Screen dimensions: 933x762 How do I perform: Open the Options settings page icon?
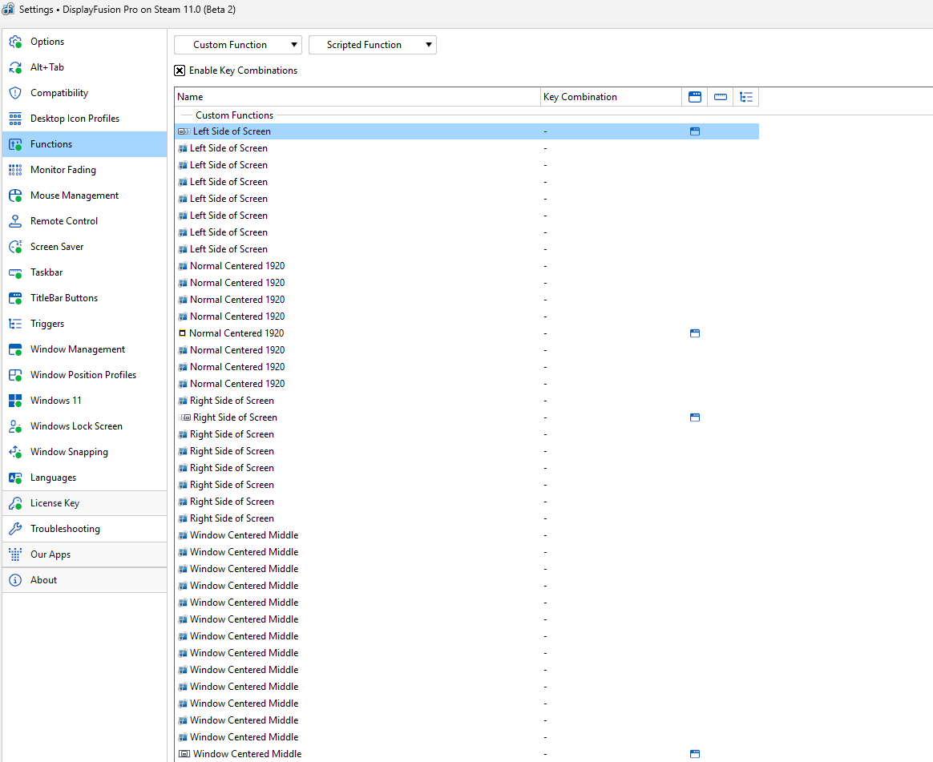15,42
